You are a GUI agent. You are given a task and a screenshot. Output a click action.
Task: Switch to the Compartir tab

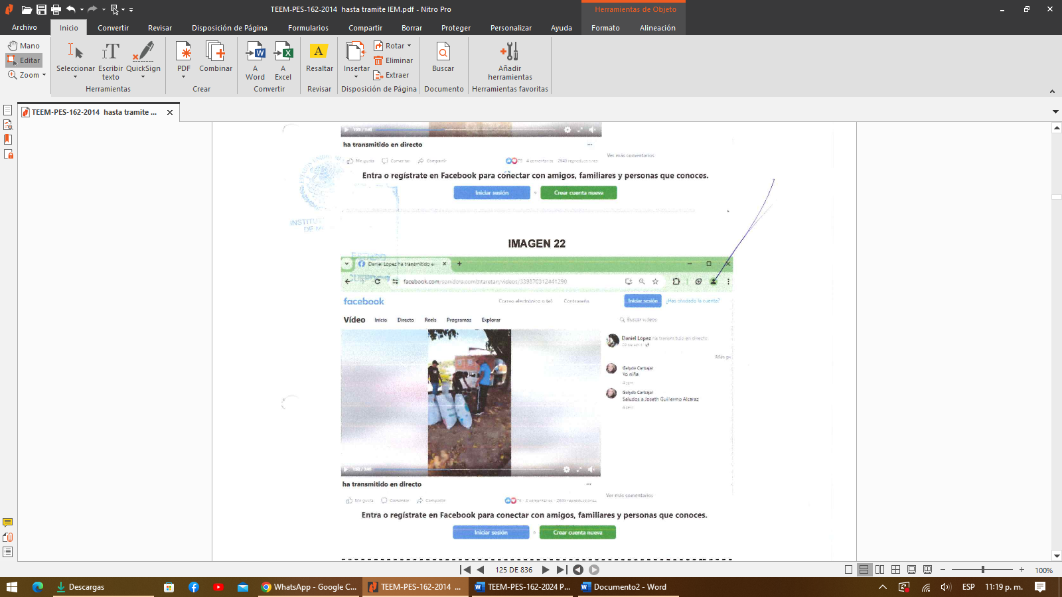coord(366,28)
